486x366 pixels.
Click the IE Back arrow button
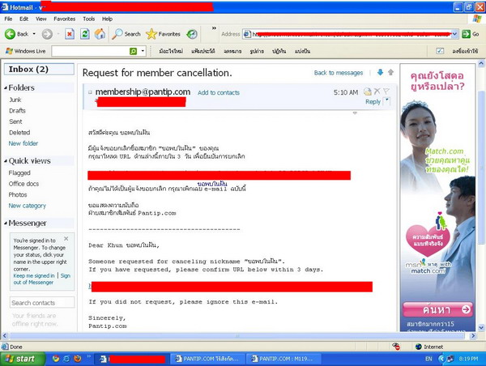[10, 34]
